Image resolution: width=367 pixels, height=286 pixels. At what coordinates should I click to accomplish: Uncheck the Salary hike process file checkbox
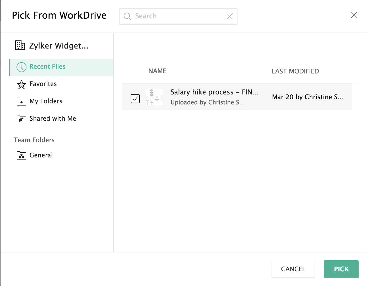point(135,99)
